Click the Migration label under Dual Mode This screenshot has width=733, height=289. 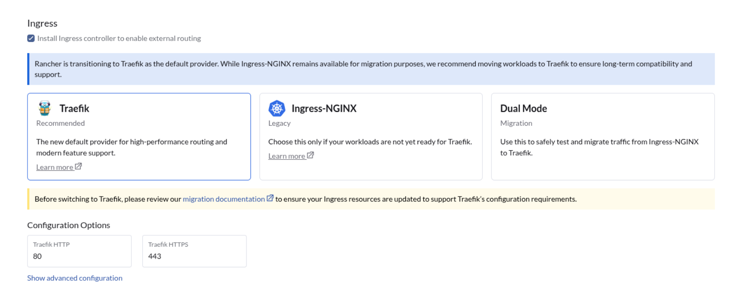click(x=516, y=123)
